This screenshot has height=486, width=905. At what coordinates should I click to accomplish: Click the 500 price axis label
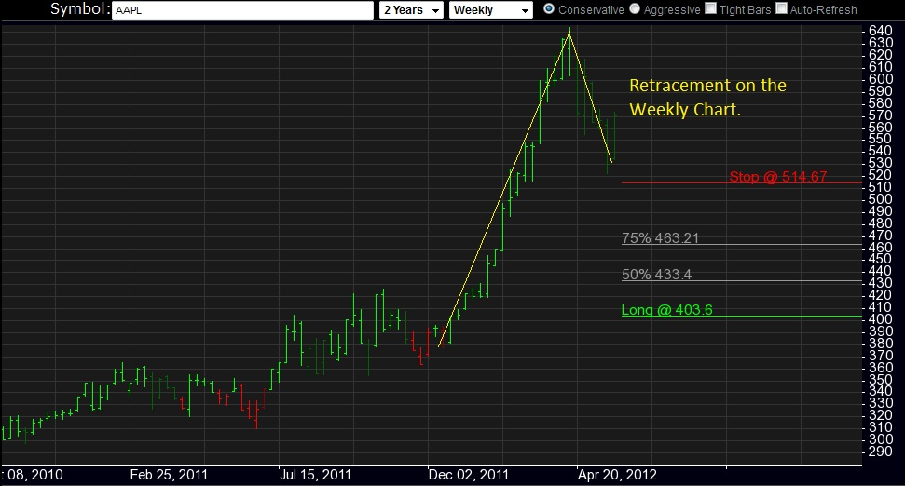point(881,199)
